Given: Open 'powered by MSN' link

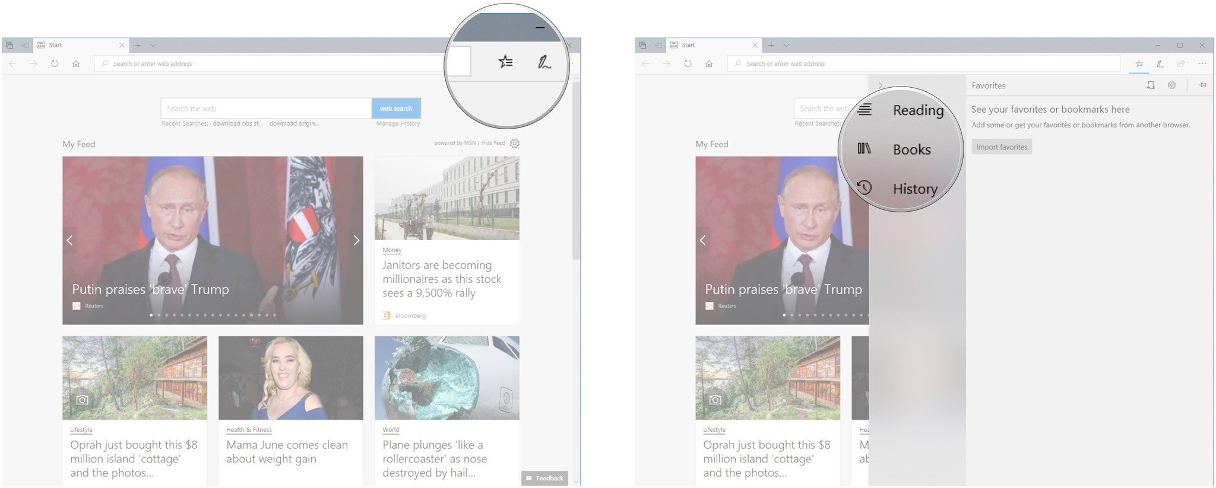Looking at the screenshot, I should 455,143.
